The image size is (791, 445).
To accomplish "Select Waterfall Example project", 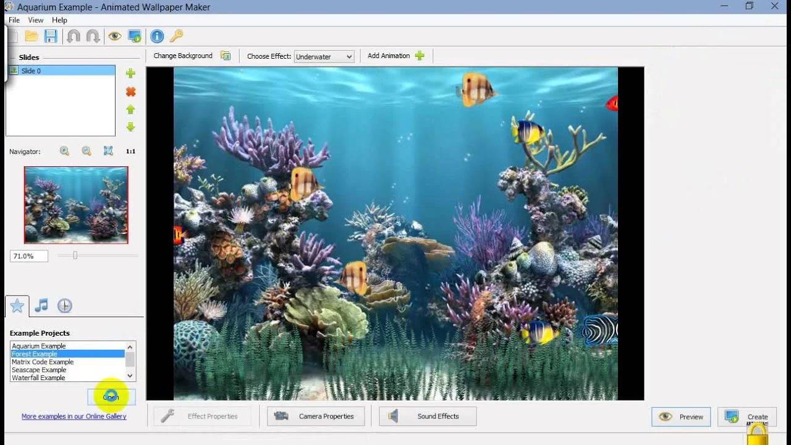I will click(x=68, y=378).
